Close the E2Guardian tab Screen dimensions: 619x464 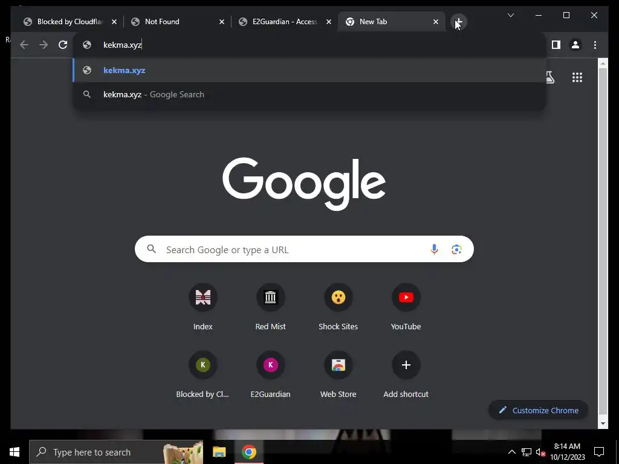coord(329,22)
